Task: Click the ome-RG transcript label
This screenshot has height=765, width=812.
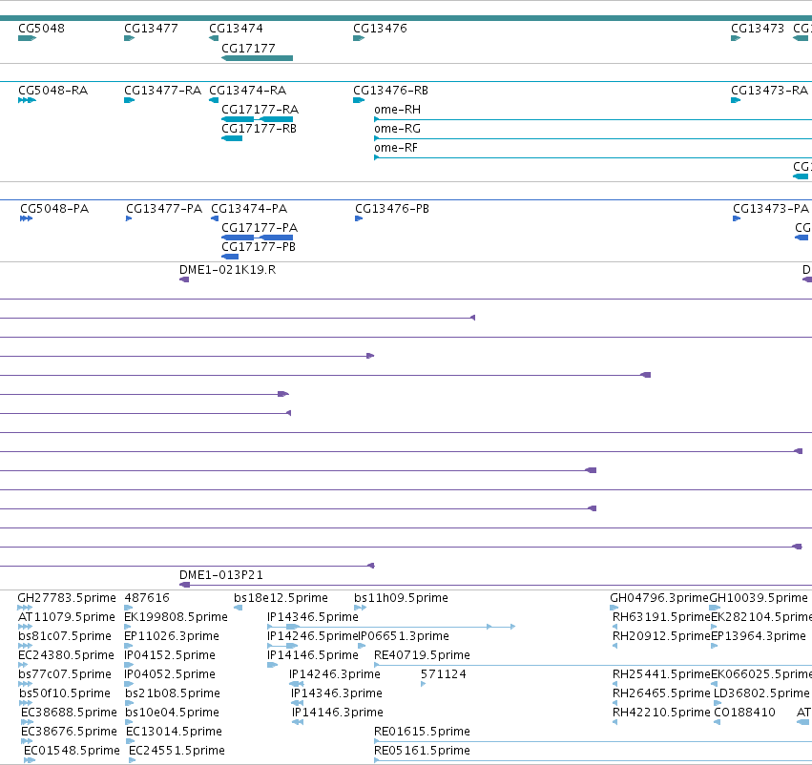Action: (397, 129)
